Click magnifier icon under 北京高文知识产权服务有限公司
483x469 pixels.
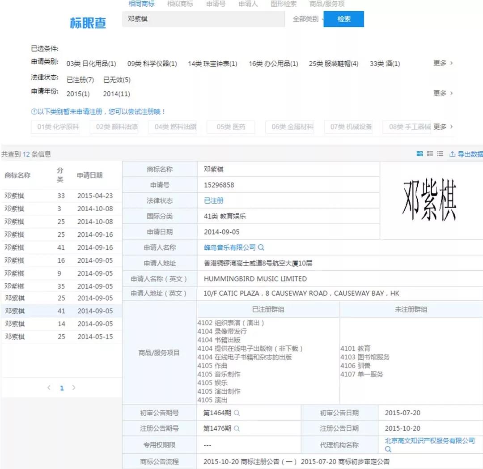tap(388, 449)
